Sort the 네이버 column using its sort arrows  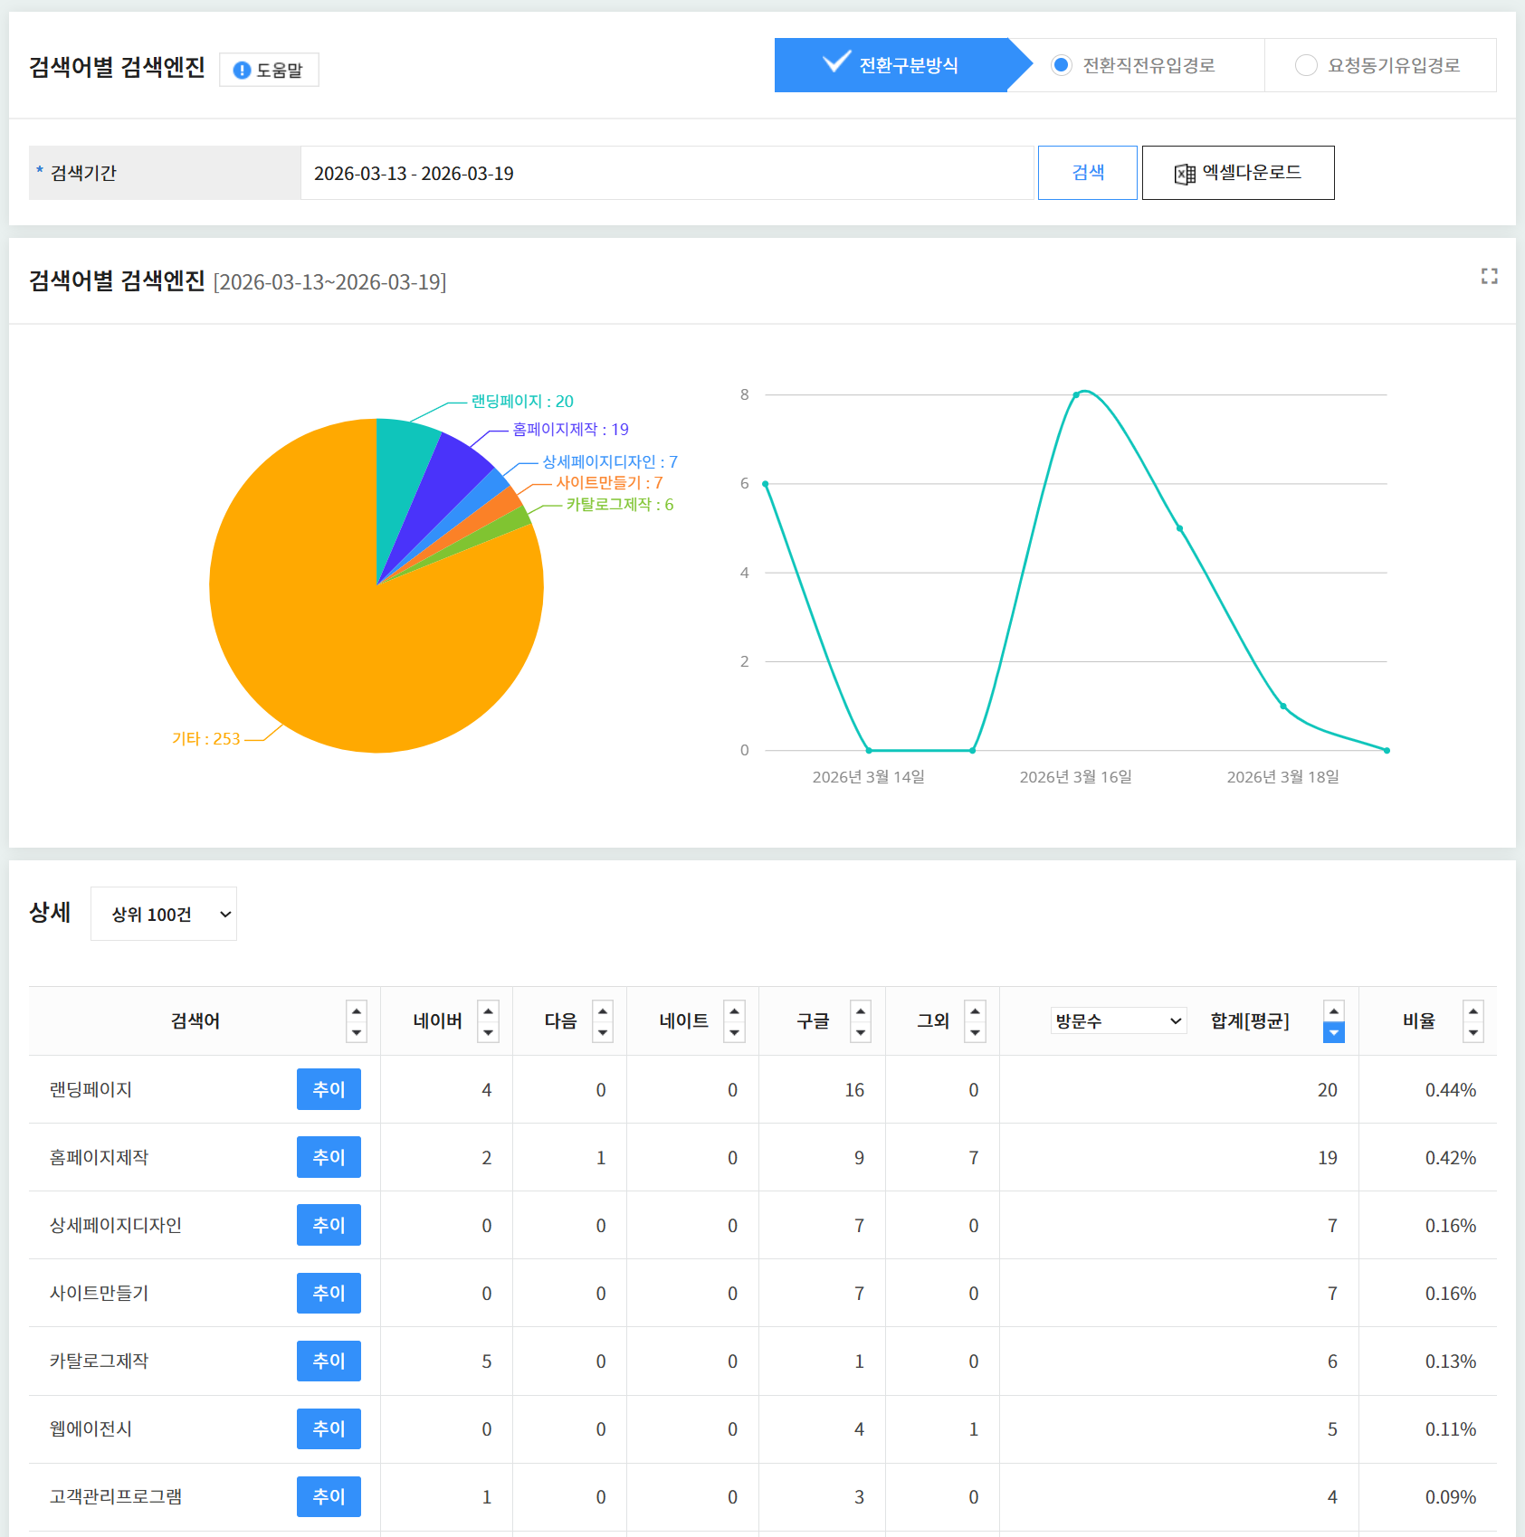[488, 1021]
